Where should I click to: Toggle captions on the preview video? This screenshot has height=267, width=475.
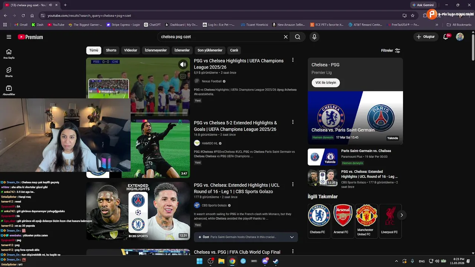183,76
